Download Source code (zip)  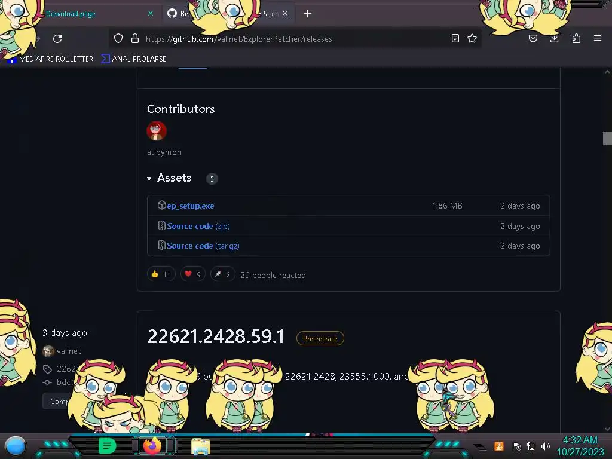(198, 226)
